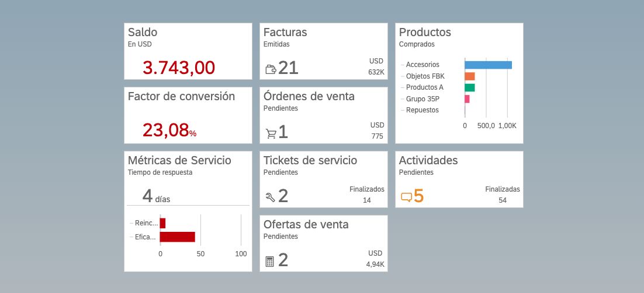This screenshot has width=644, height=293.
Task: Click the calculator icon in Ofertas de venta
Action: point(269,261)
